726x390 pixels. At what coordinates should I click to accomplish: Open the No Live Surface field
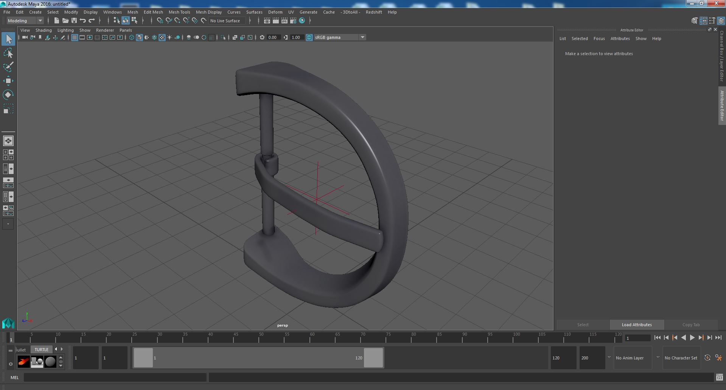coord(227,21)
